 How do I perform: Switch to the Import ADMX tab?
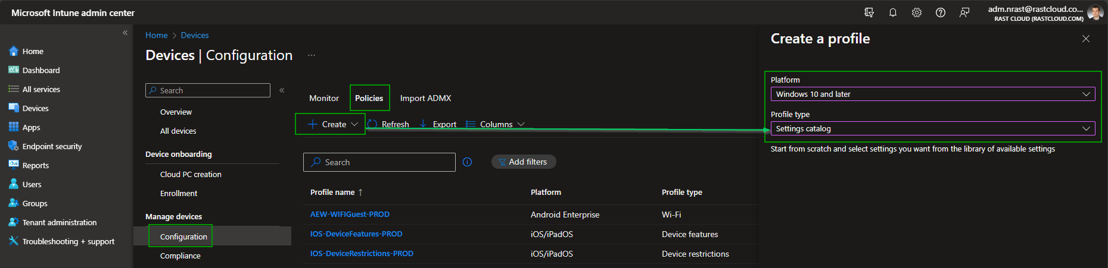pos(425,98)
